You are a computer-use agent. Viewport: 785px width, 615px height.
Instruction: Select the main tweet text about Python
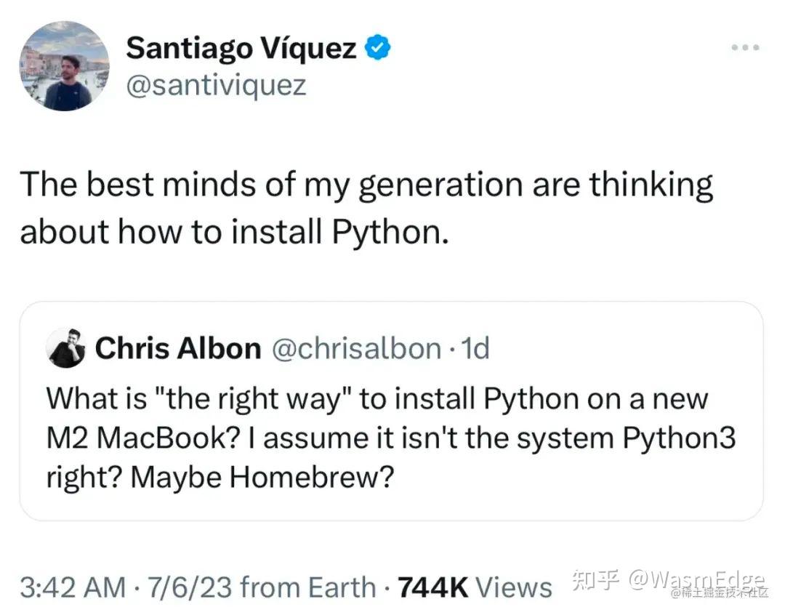(x=366, y=208)
